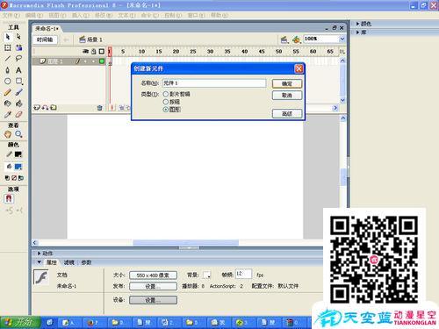Choose the Eraser tool
This screenshot has height=329, width=439.
click(18, 115)
